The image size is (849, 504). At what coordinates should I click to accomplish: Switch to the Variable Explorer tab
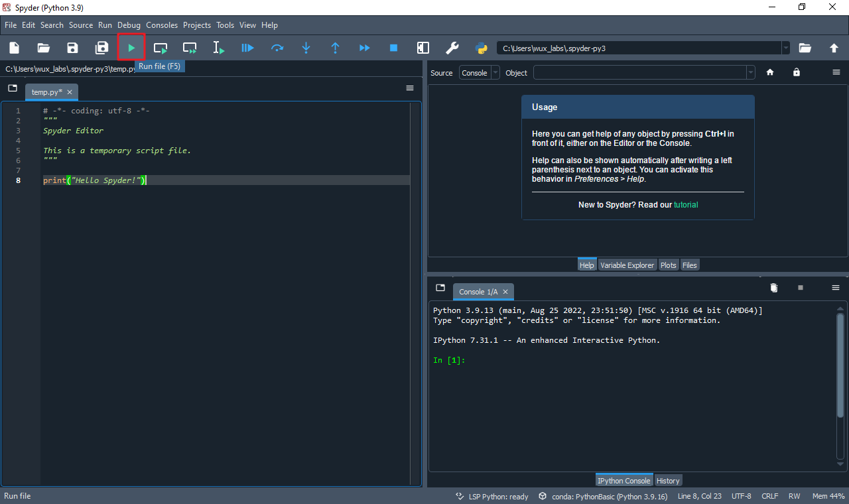(627, 265)
